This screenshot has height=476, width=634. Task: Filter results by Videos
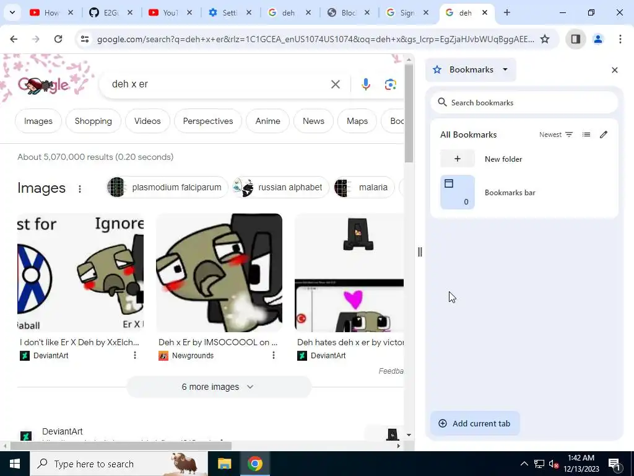[147, 121]
